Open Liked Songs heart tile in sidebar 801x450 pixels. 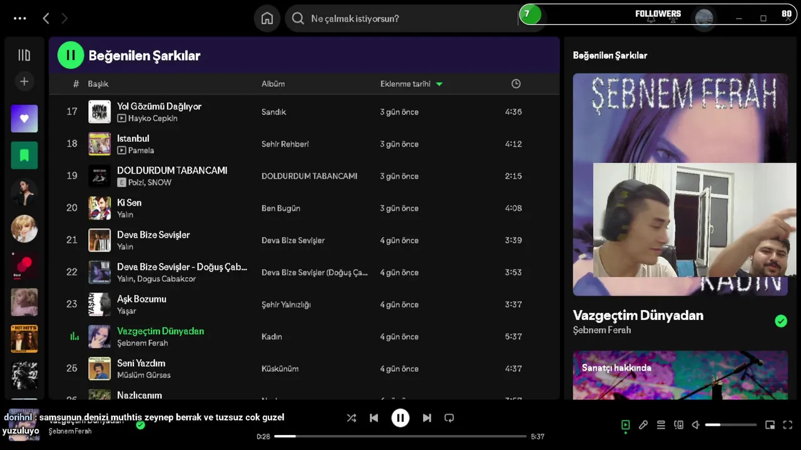(x=24, y=119)
